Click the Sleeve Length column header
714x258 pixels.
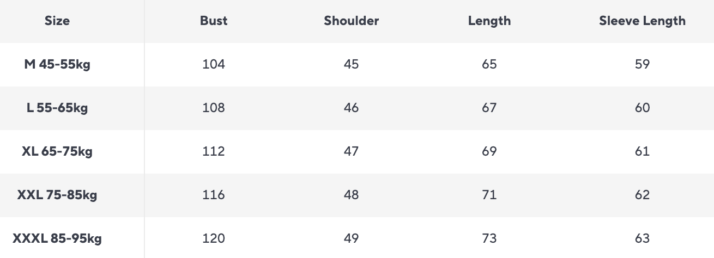[x=642, y=21]
